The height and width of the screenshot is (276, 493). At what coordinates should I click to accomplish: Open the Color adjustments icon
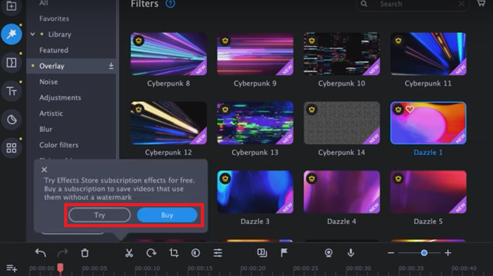[x=196, y=253]
